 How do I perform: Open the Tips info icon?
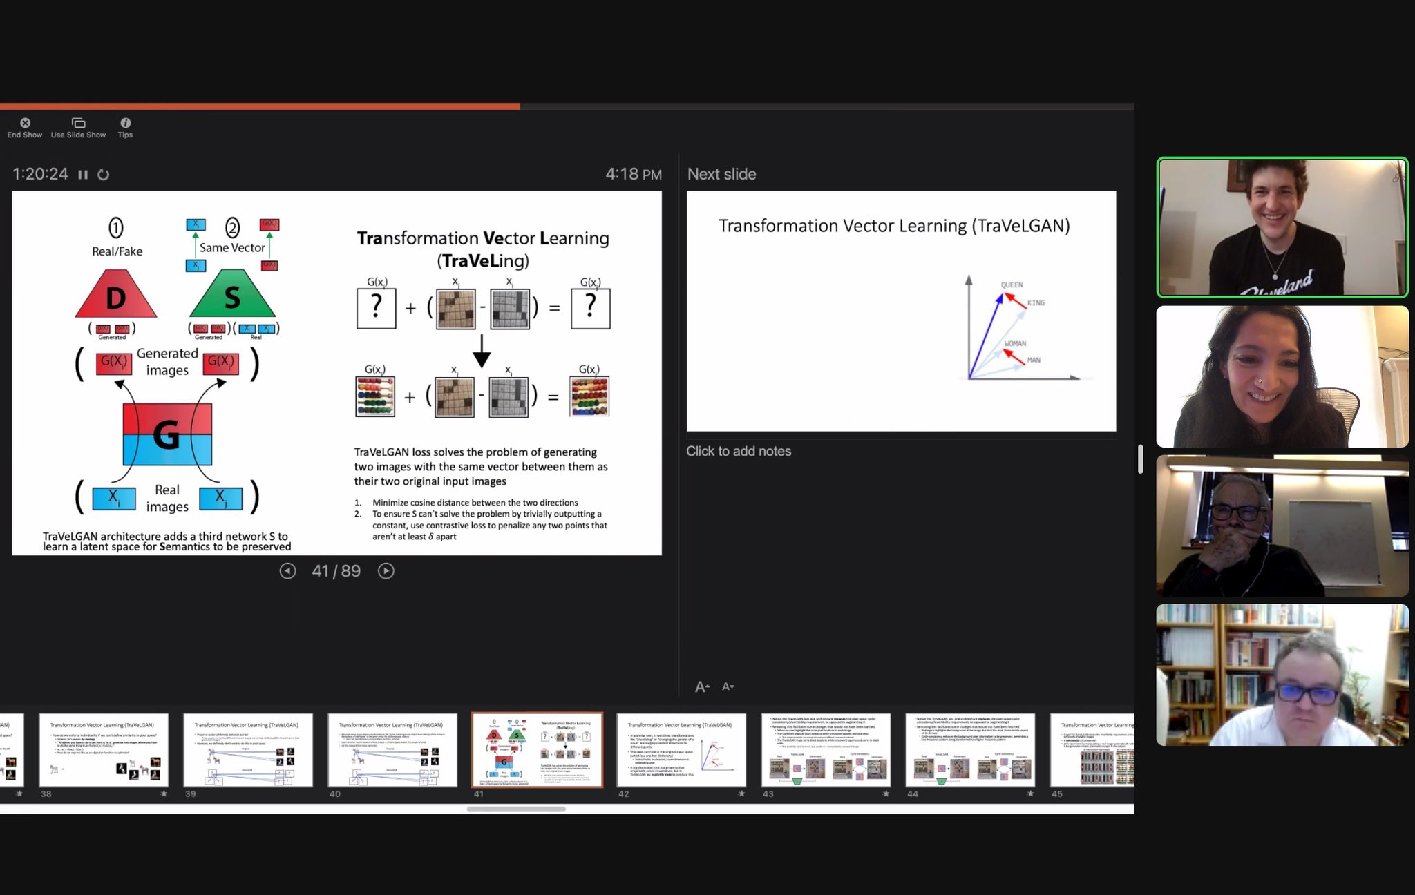pyautogui.click(x=125, y=123)
